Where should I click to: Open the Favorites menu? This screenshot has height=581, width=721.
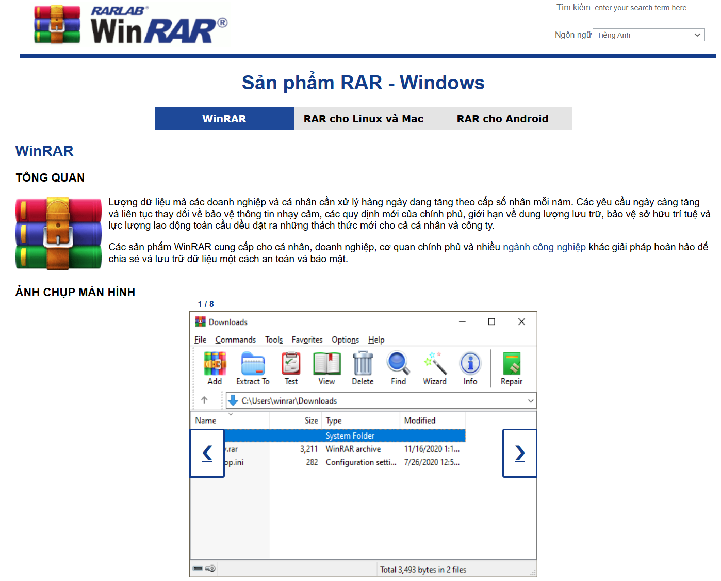pyautogui.click(x=307, y=340)
